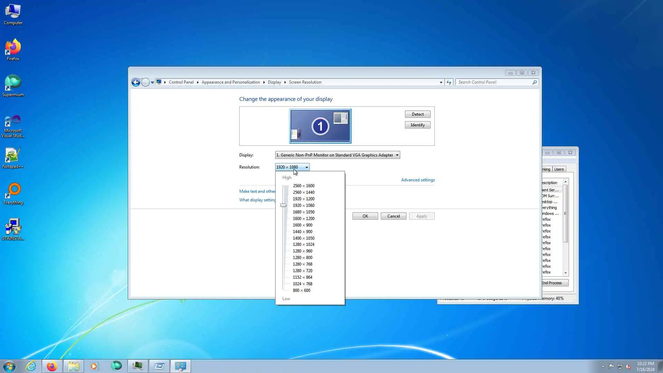663x373 pixels.
Task: Switch to Users tab in Task Manager
Action: pos(559,169)
